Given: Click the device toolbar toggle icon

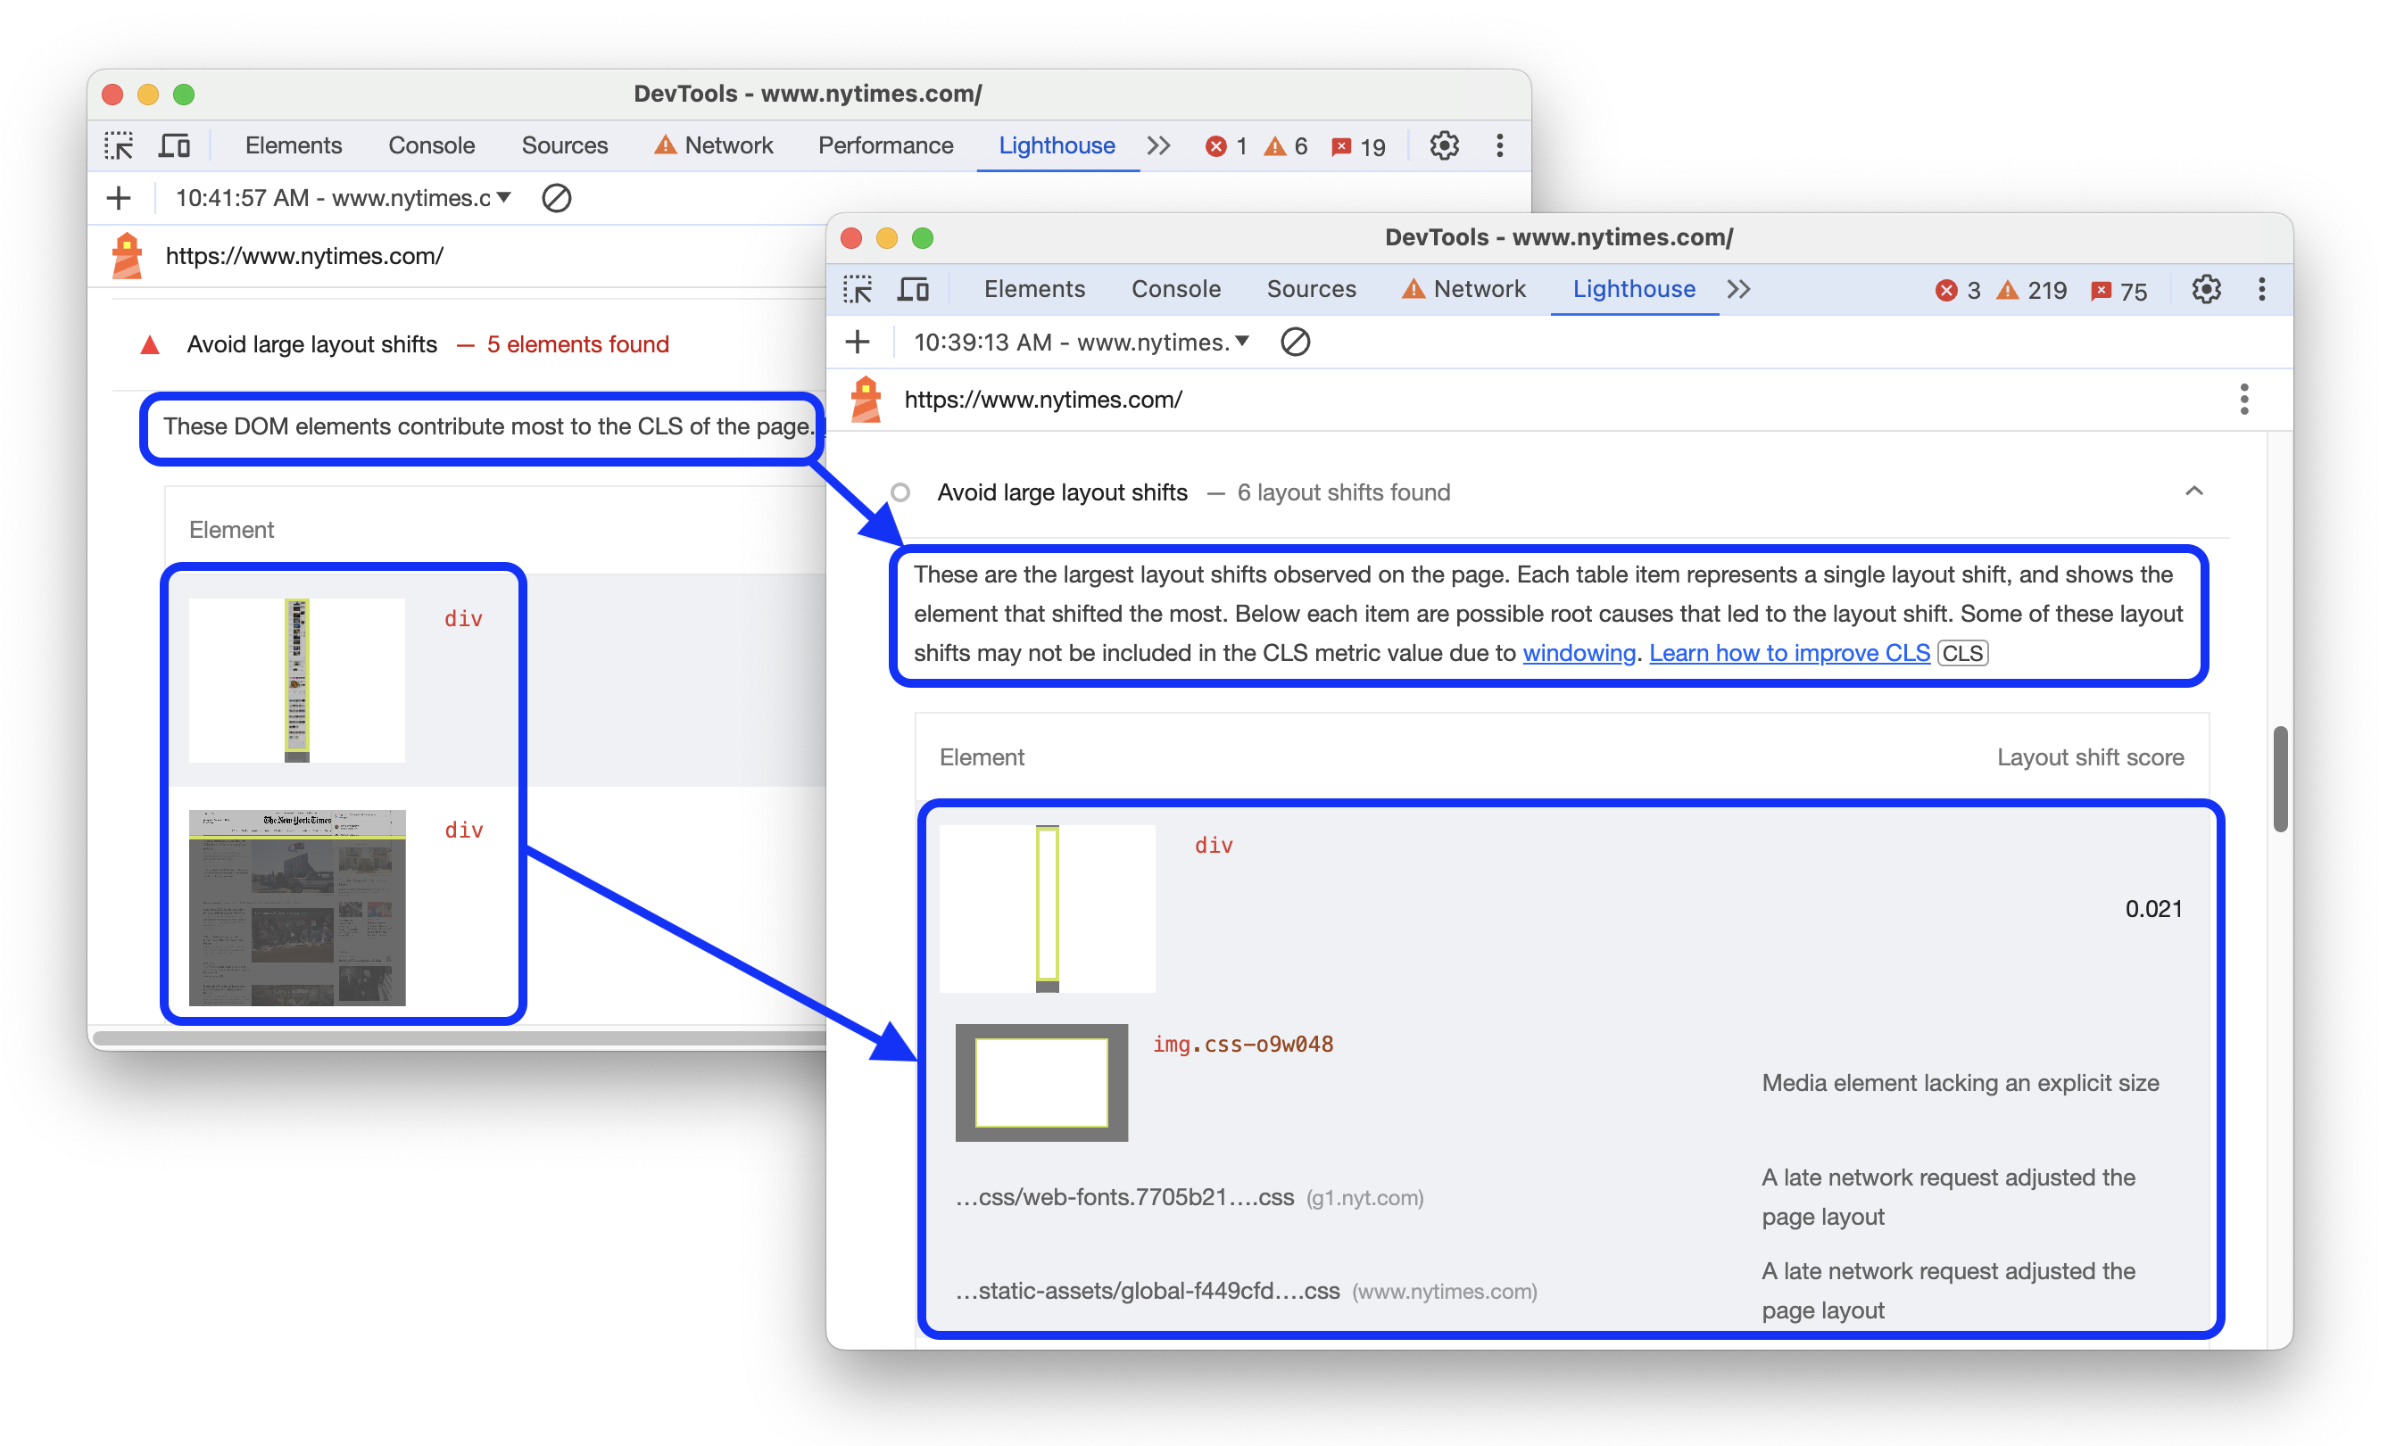Looking at the screenshot, I should coord(179,145).
